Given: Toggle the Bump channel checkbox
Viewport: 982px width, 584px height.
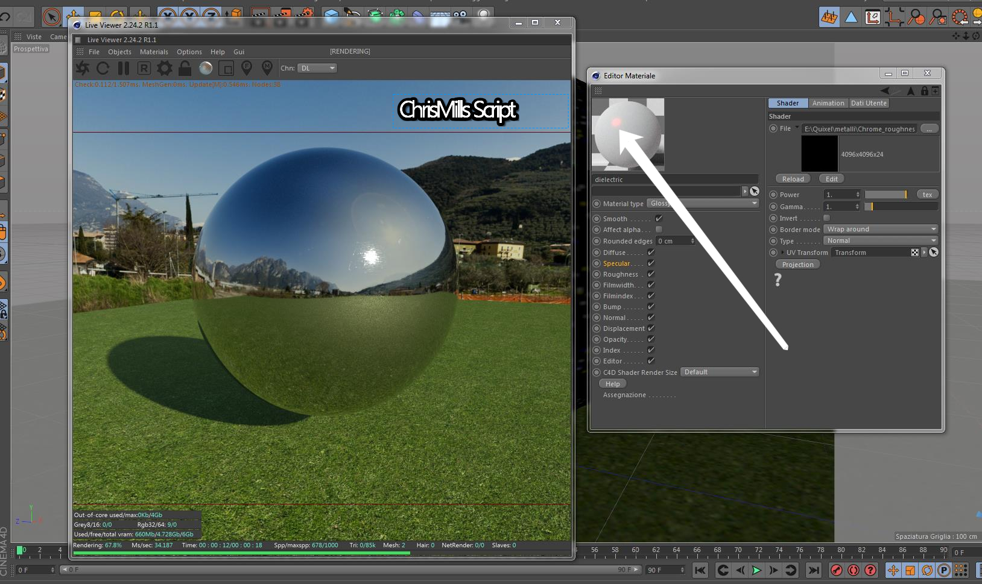Looking at the screenshot, I should coord(651,307).
